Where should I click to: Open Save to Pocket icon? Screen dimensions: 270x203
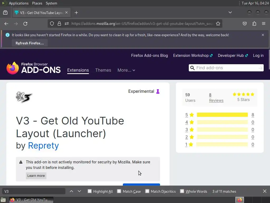point(245,24)
